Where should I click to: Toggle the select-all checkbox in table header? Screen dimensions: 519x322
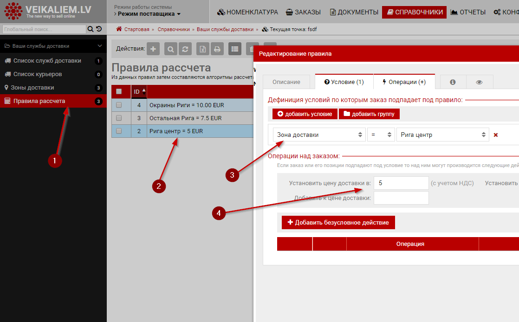coord(119,92)
